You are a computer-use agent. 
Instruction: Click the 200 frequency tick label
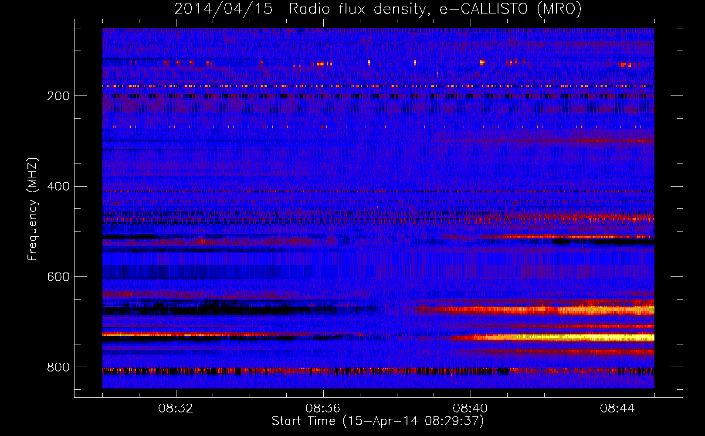pyautogui.click(x=58, y=96)
